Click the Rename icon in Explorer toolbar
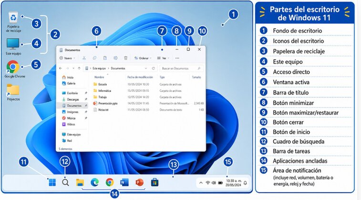This screenshot has height=200, width=361. 115,58
